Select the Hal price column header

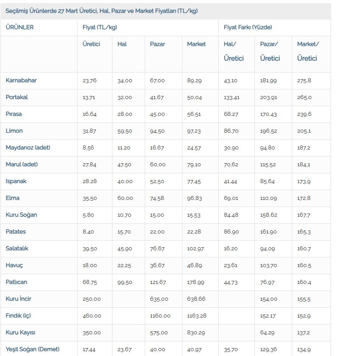pos(122,44)
